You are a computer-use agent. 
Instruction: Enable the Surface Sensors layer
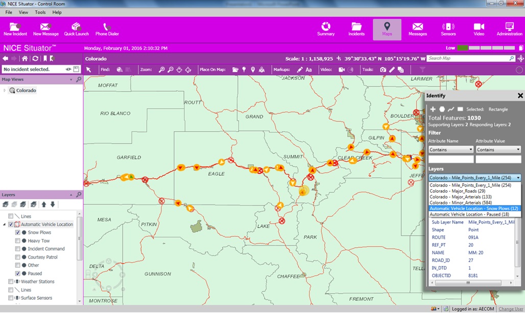pos(11,298)
